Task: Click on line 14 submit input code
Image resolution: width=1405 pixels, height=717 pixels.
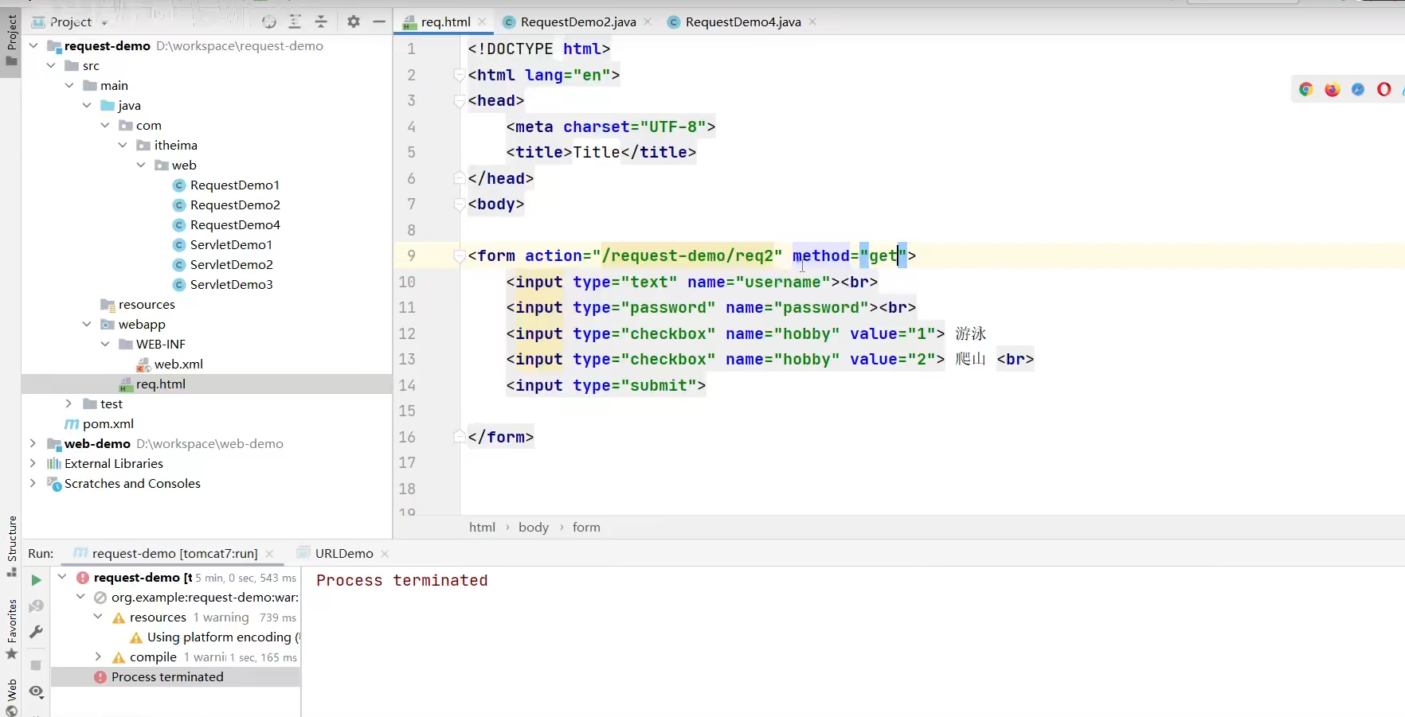Action: click(605, 385)
